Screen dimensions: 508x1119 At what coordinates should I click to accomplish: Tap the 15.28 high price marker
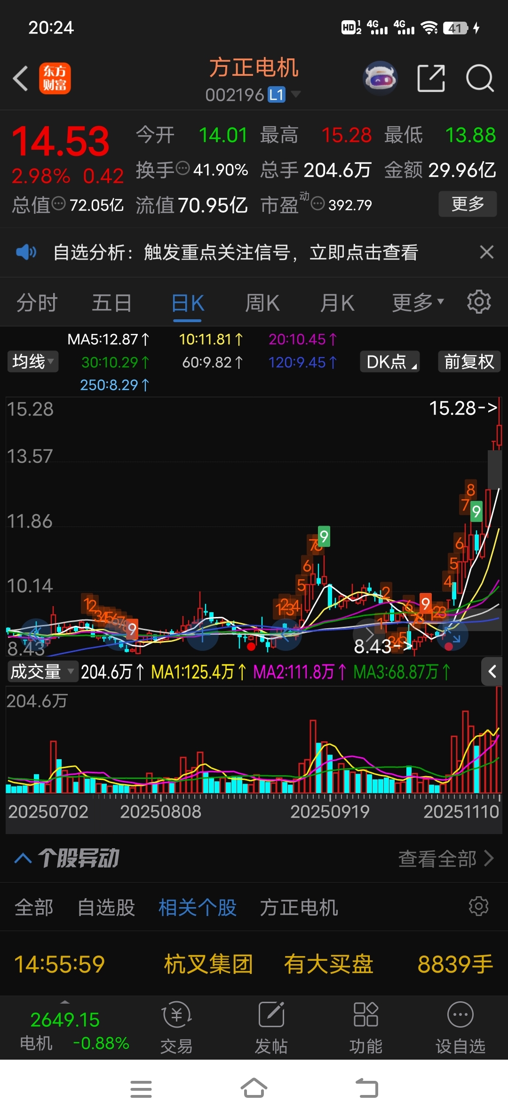(463, 408)
